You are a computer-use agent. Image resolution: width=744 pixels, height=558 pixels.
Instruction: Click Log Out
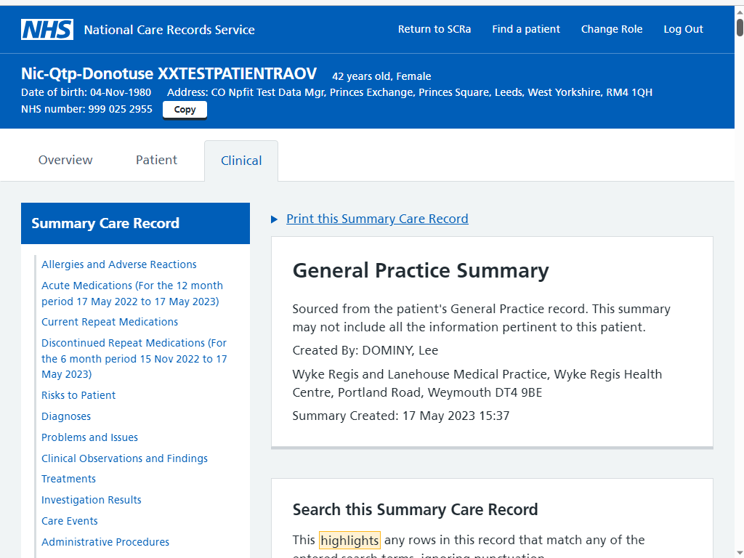[683, 29]
